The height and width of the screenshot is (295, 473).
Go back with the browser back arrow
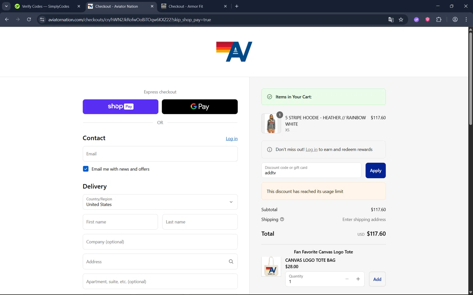7,19
